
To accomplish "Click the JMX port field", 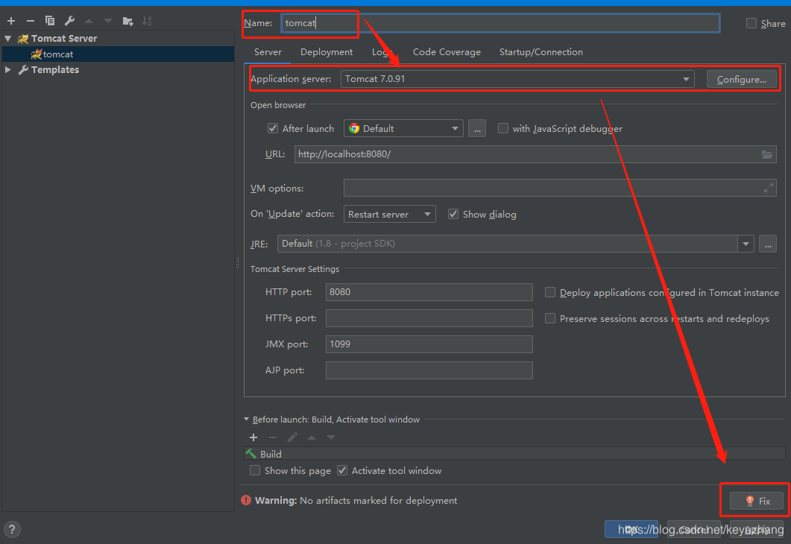I will [x=429, y=344].
